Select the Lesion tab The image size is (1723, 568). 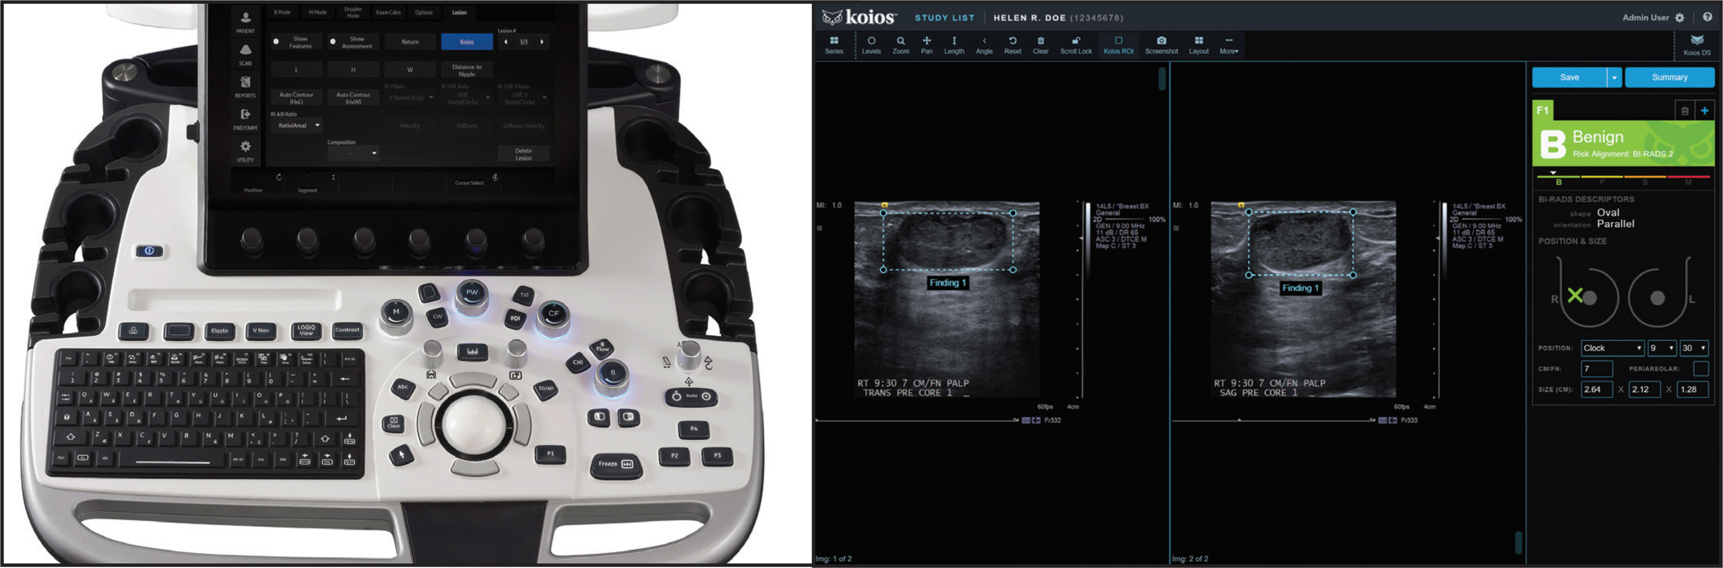(459, 13)
